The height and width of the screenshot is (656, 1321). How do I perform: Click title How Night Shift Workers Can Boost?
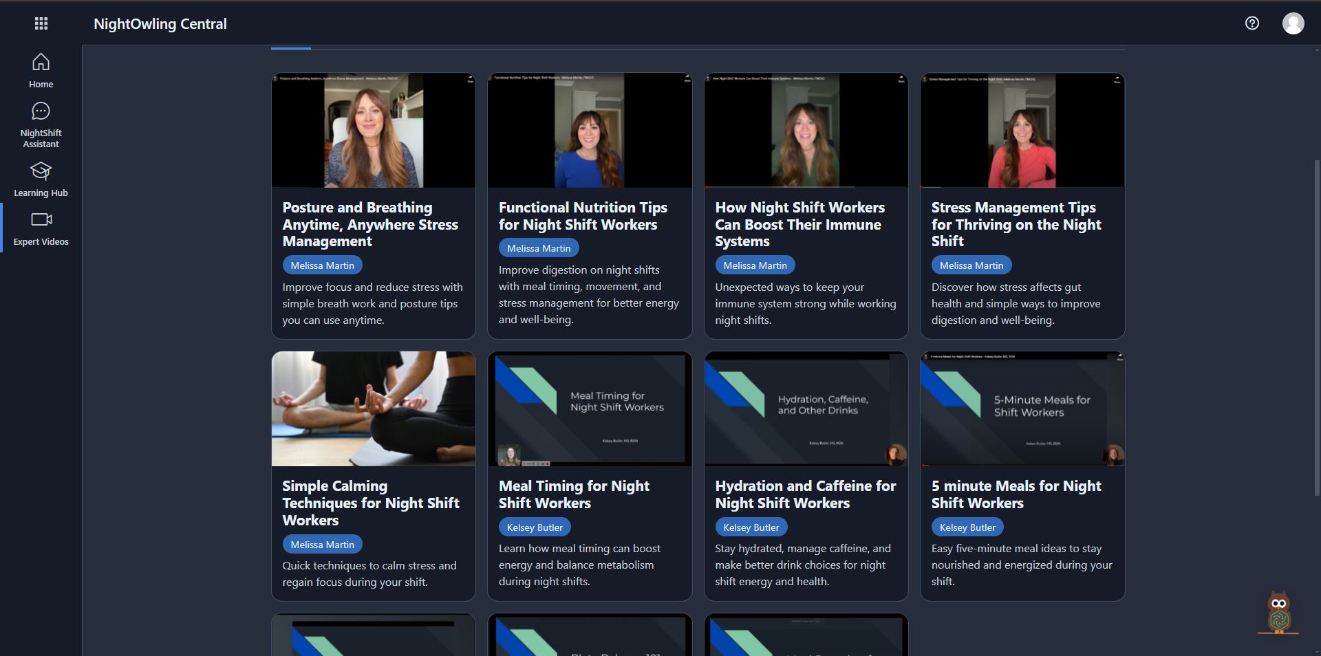pos(799,224)
